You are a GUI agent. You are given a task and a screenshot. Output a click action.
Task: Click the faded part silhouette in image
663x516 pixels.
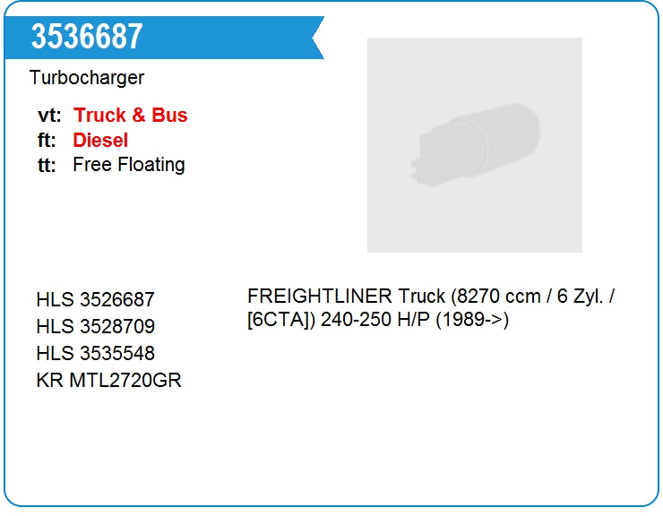pyautogui.click(x=476, y=144)
